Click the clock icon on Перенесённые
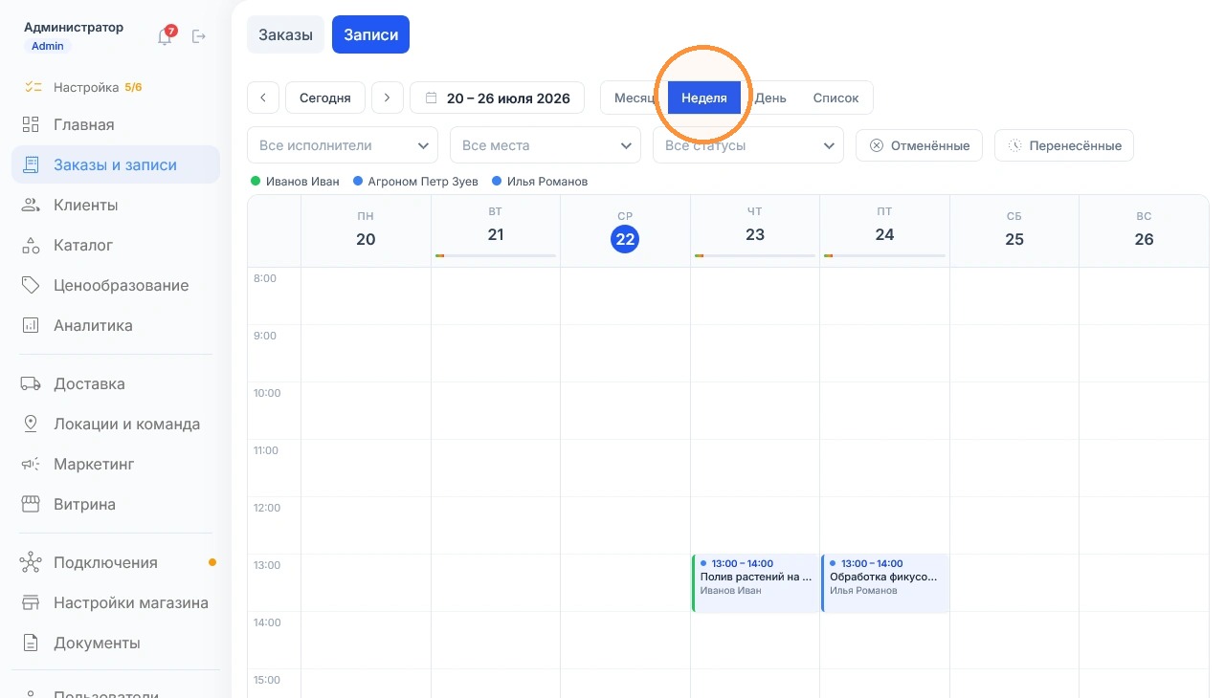1225x698 pixels. 1014,145
